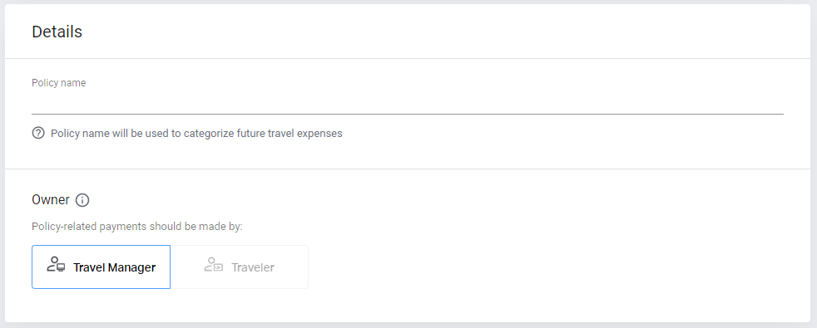Focus the Policy name input field
817x328 pixels.
[x=408, y=103]
